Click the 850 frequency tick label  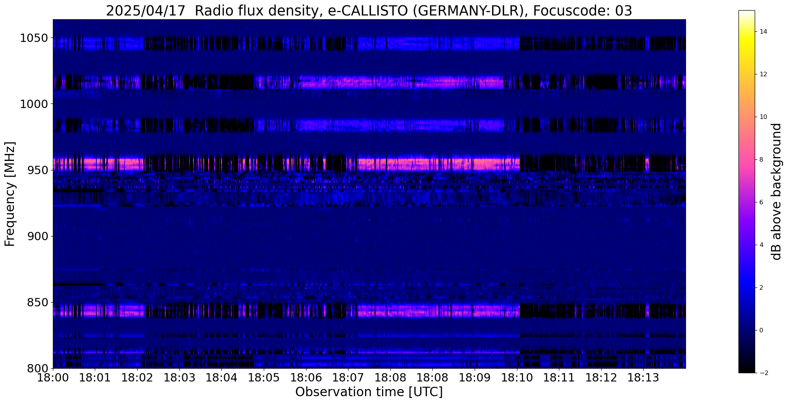click(x=37, y=302)
